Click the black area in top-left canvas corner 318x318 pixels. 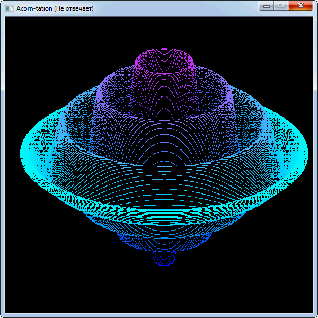pos(21,32)
